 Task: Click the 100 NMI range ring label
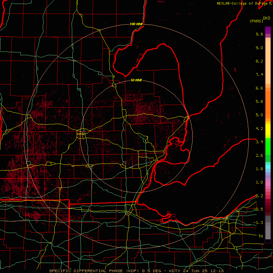pos(136,24)
